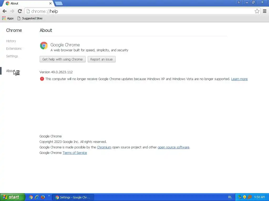The height and width of the screenshot is (201, 269).
Task: Go back using the back arrow
Action: tap(5, 11)
